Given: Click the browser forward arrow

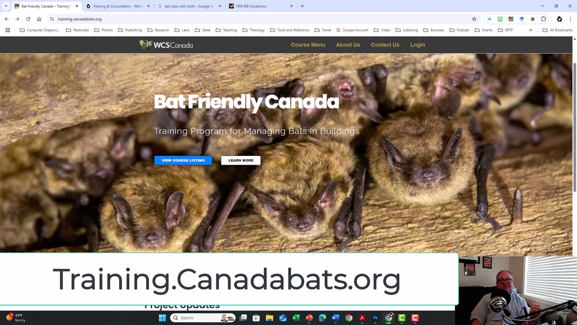Looking at the screenshot, I should (x=17, y=19).
